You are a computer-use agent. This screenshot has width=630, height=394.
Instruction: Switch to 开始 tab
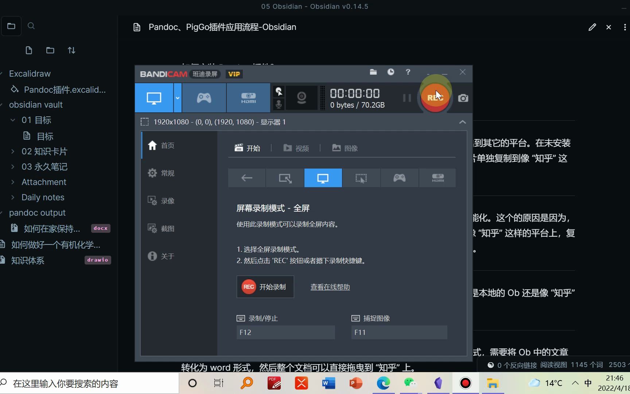click(247, 148)
